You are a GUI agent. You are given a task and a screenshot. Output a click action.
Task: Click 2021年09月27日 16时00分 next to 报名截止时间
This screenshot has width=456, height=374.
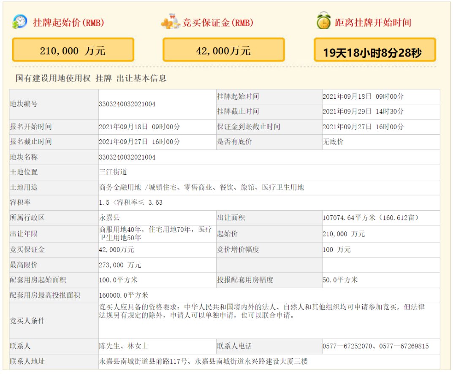click(139, 142)
